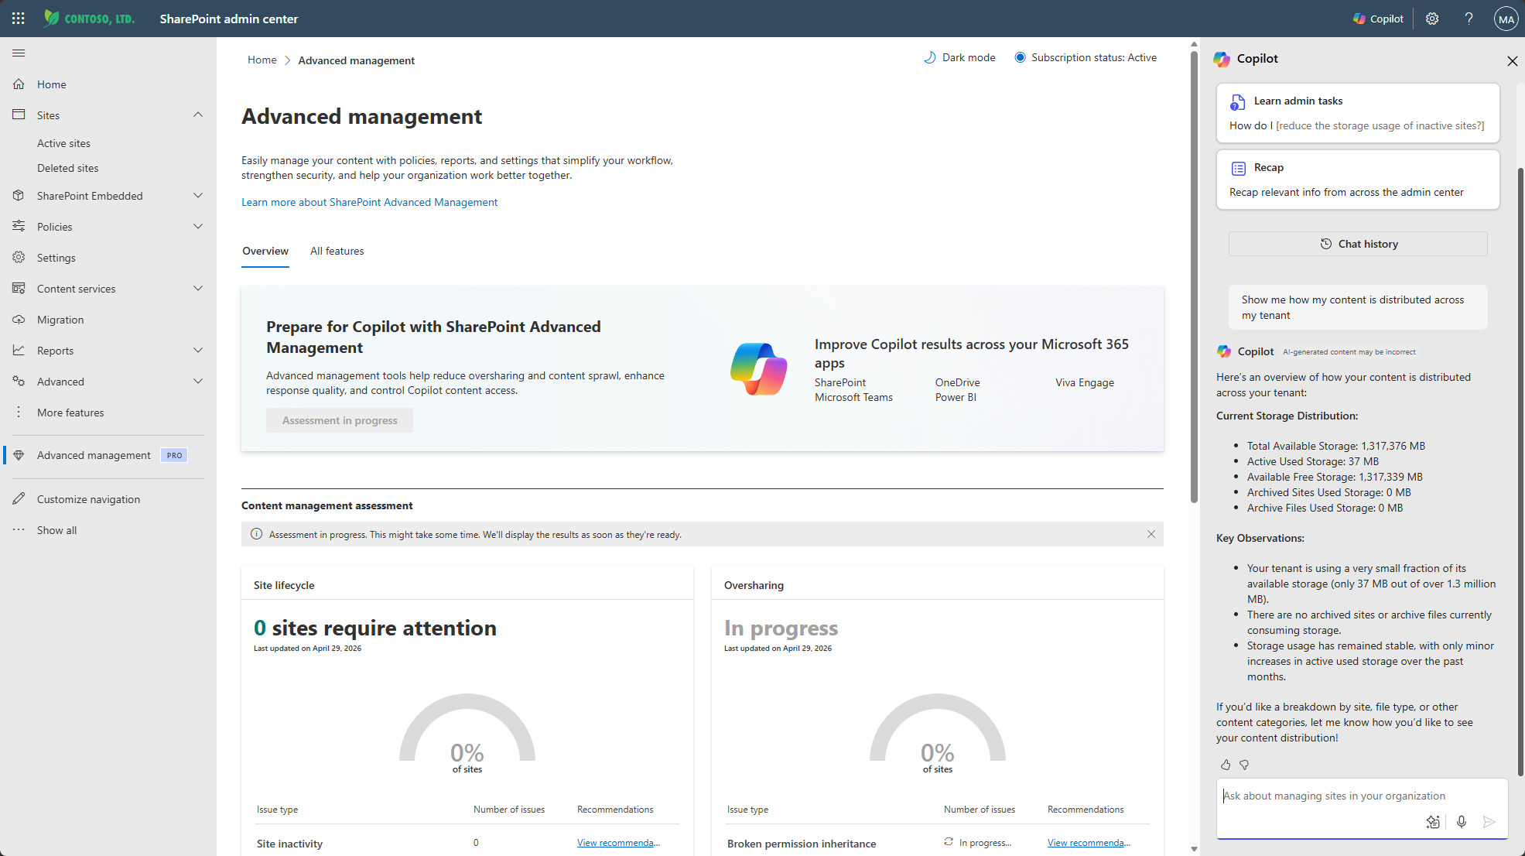This screenshot has width=1525, height=856.
Task: Click the main page vertical scrollbar
Action: pos(1194,276)
